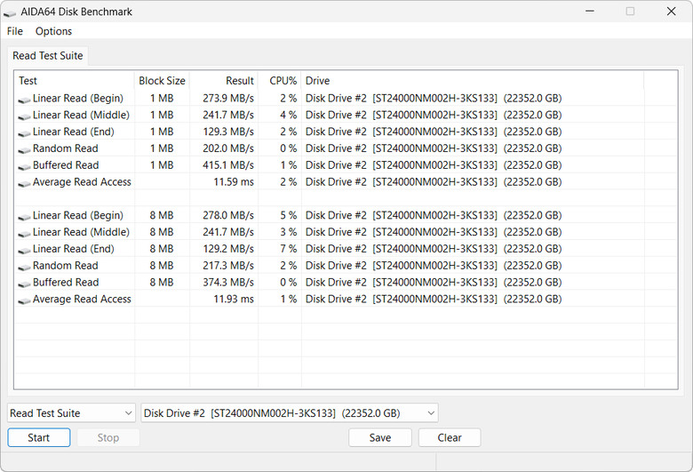
Task: Click the disabled Stop button
Action: [108, 437]
